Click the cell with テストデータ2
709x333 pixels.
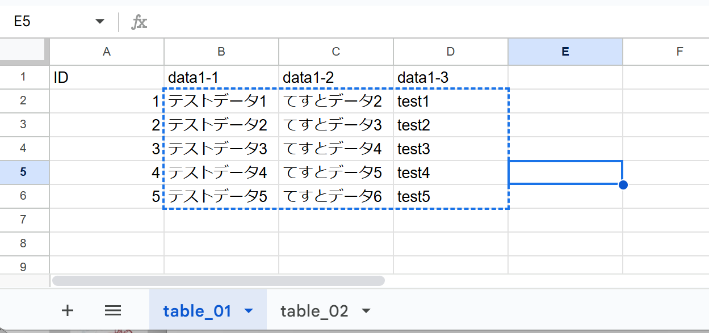pyautogui.click(x=221, y=125)
